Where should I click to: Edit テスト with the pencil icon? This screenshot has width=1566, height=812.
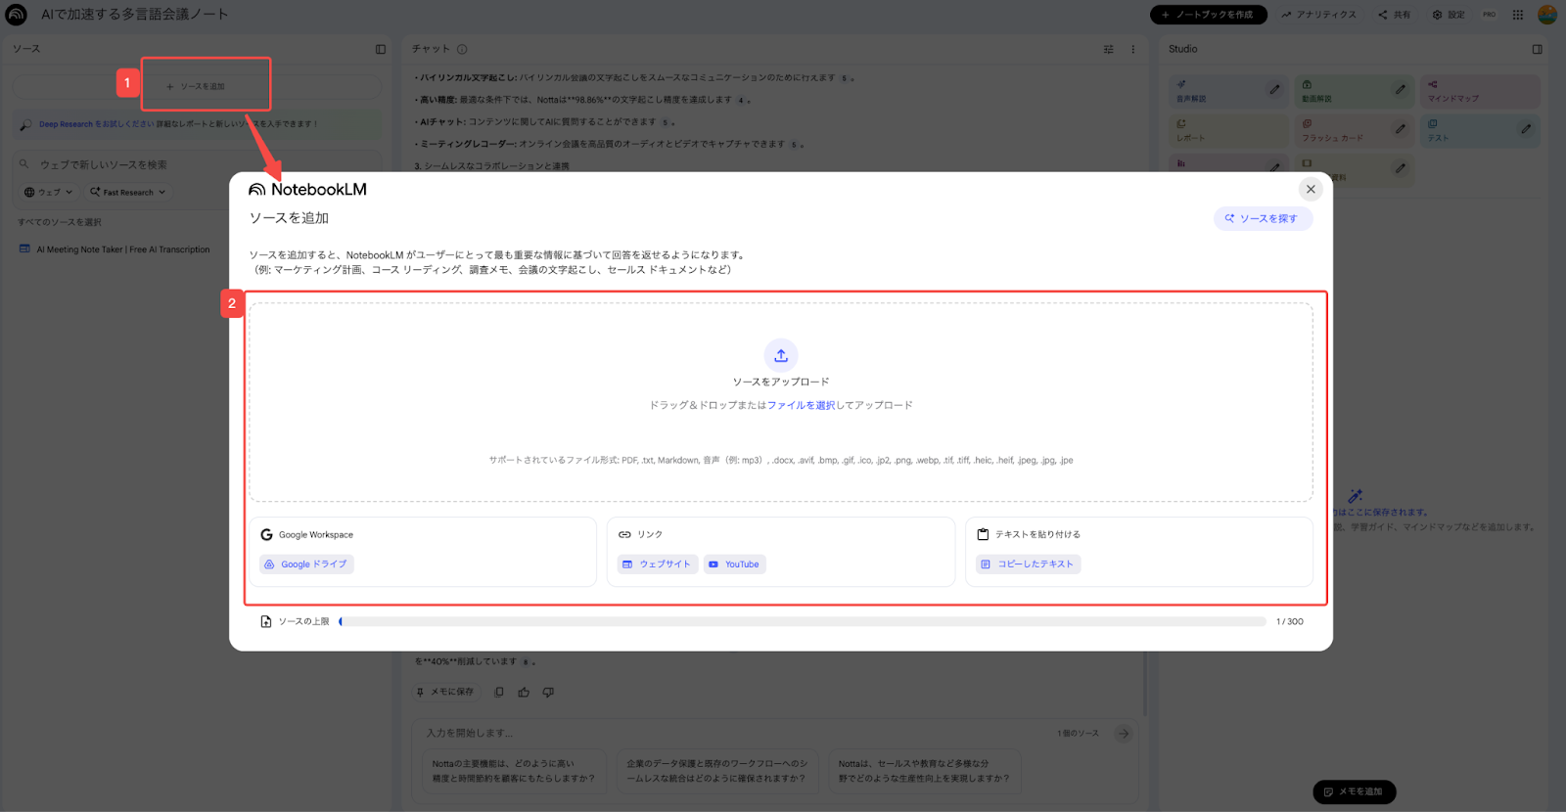coord(1526,128)
